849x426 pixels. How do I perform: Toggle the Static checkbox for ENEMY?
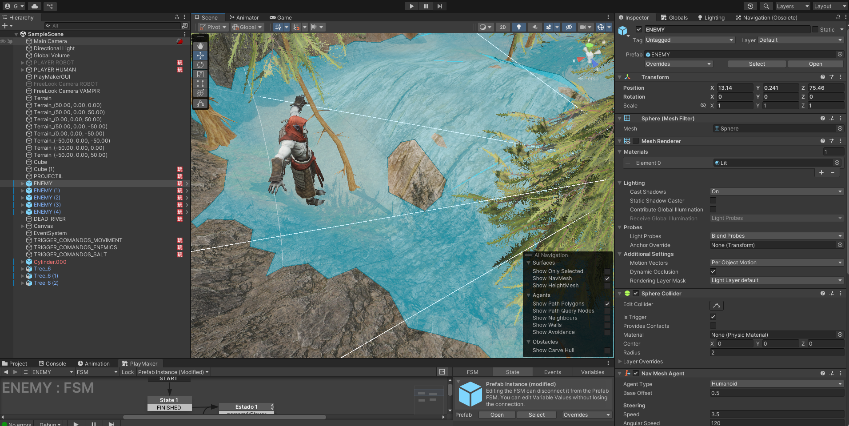coord(815,29)
